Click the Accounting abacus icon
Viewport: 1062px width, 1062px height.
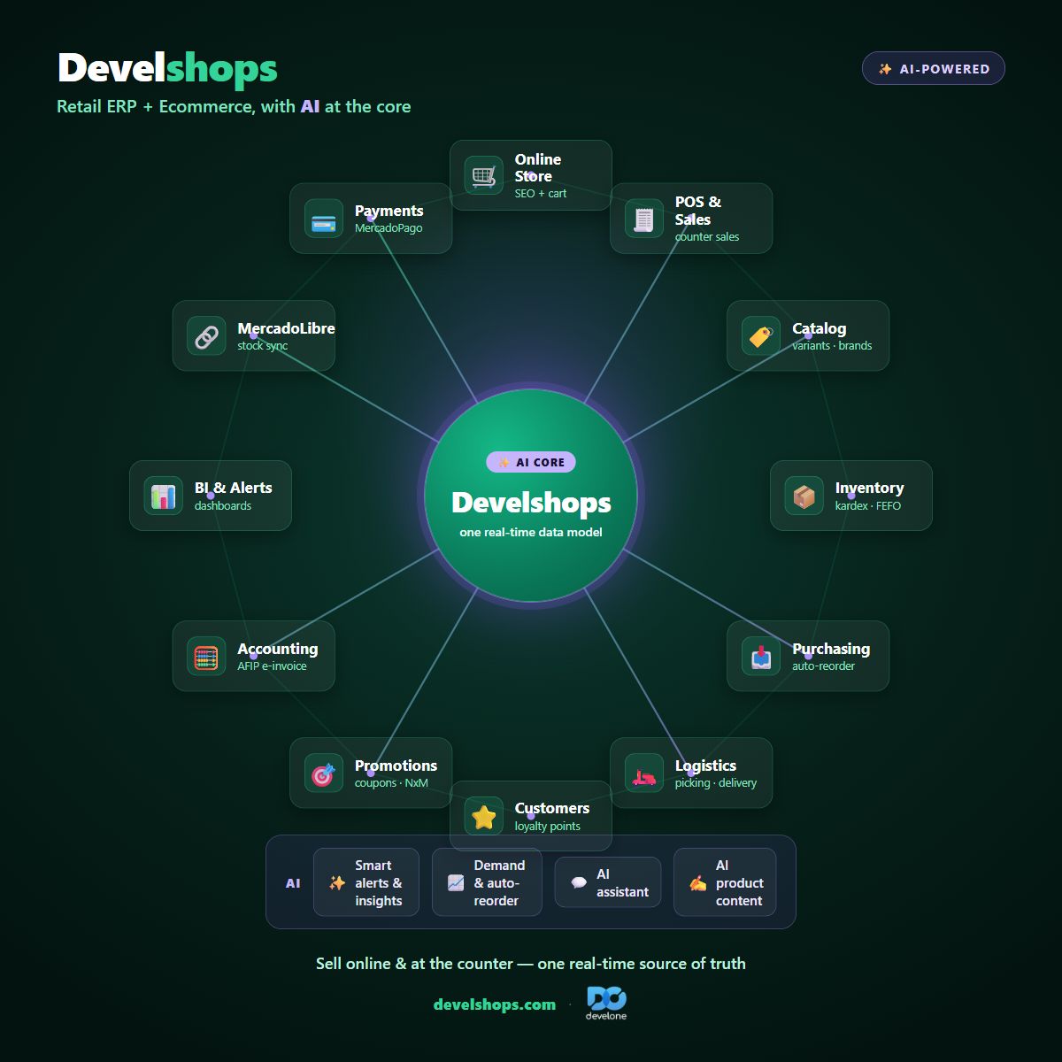[x=206, y=657]
